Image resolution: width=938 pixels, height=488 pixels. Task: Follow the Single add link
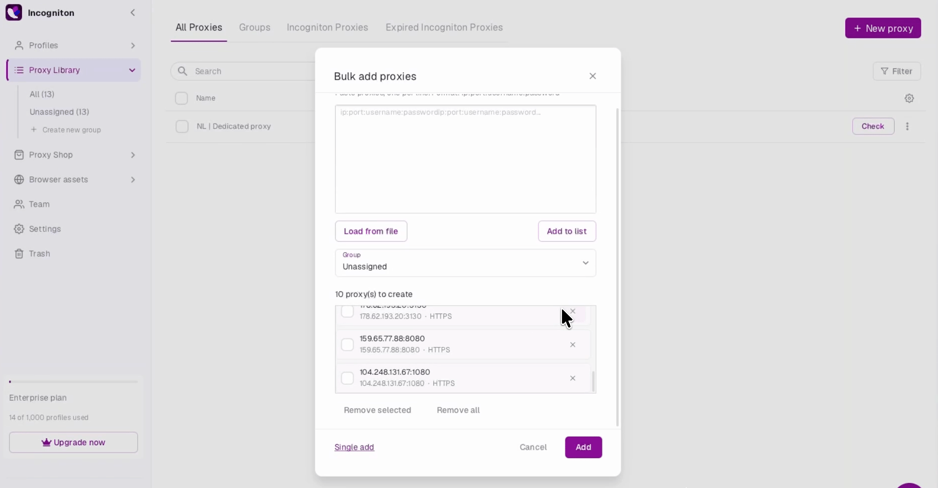pyautogui.click(x=354, y=447)
